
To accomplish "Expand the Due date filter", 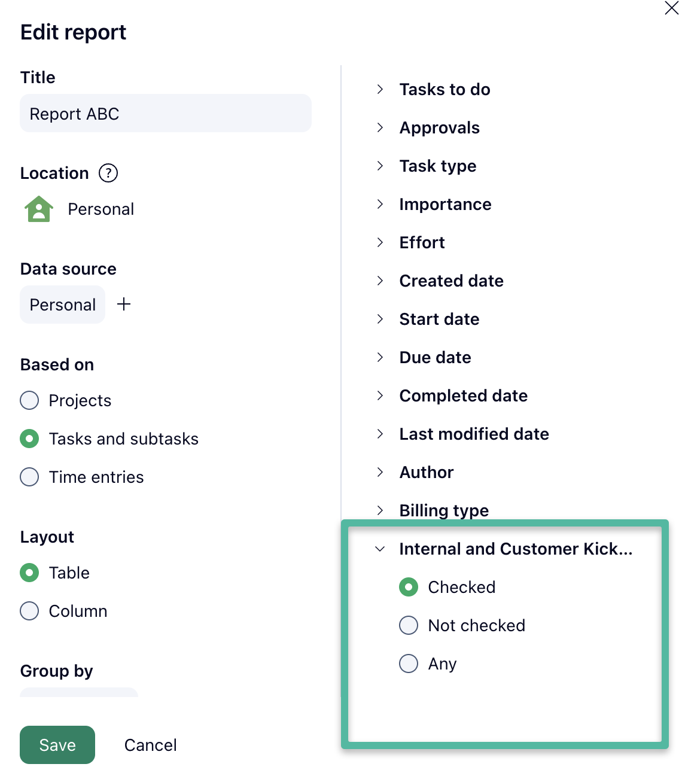I will 380,357.
